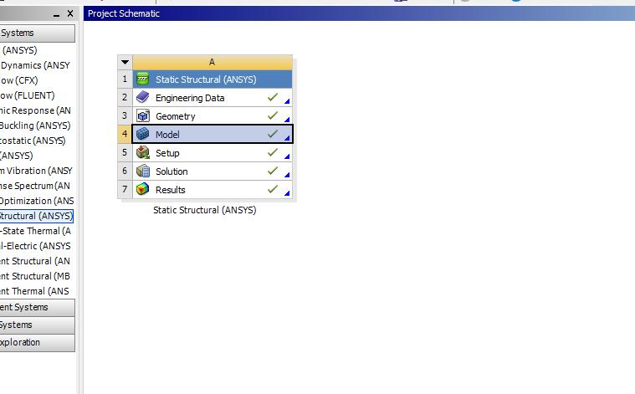Select the Results cell
Screen dimensions: 635x394
[213, 190]
